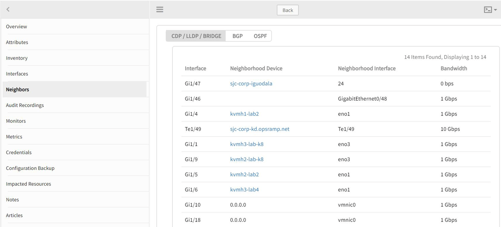Collapse the sidebar with the left chevron
This screenshot has height=227, width=501.
[8, 10]
